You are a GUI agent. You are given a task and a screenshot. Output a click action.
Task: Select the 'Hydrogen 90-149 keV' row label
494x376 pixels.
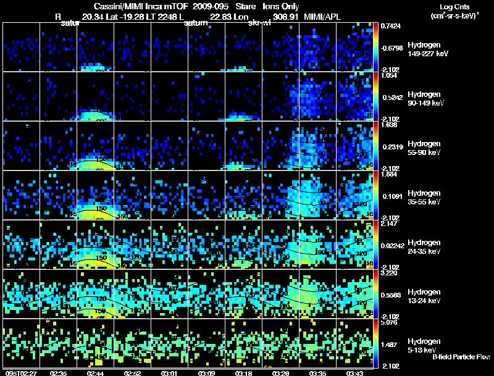point(425,99)
